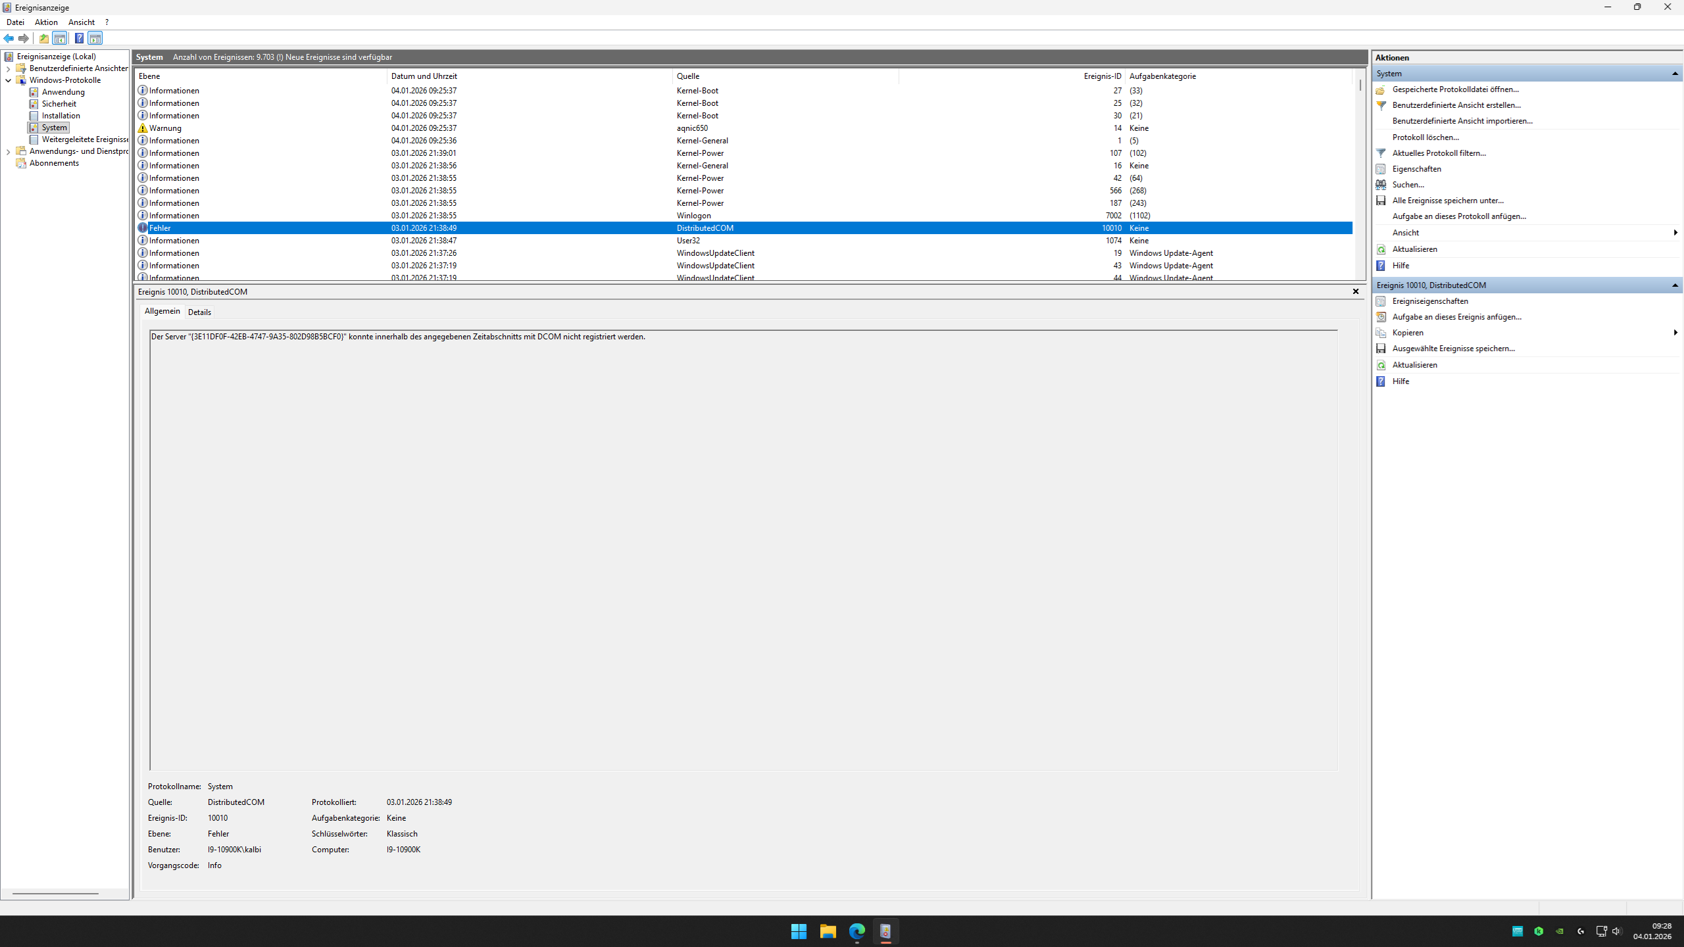Screen dimensions: 1684x947
Task: Open Microsoft Edge from the taskbar
Action: point(856,931)
